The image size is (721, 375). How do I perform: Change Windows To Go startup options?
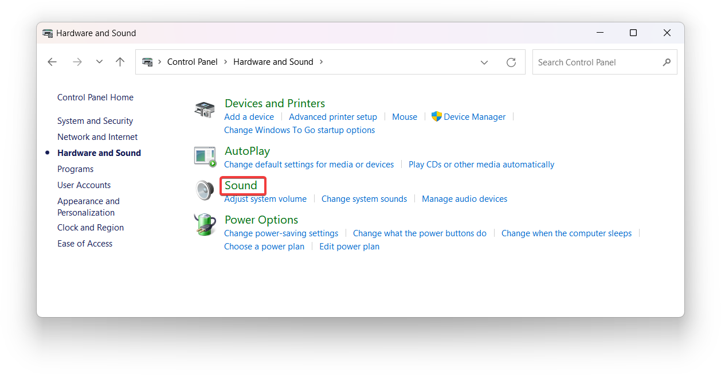coord(299,130)
